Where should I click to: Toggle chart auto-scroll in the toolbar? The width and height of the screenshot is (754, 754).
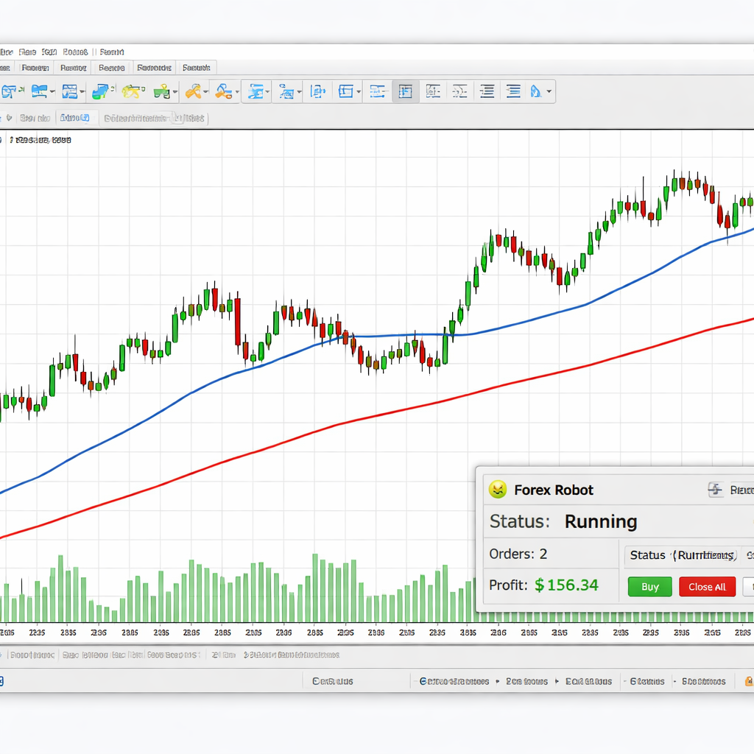433,91
